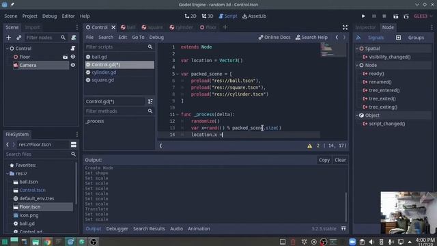Open the Animation bottom panel
The width and height of the screenshot is (437, 246).
click(199, 229)
